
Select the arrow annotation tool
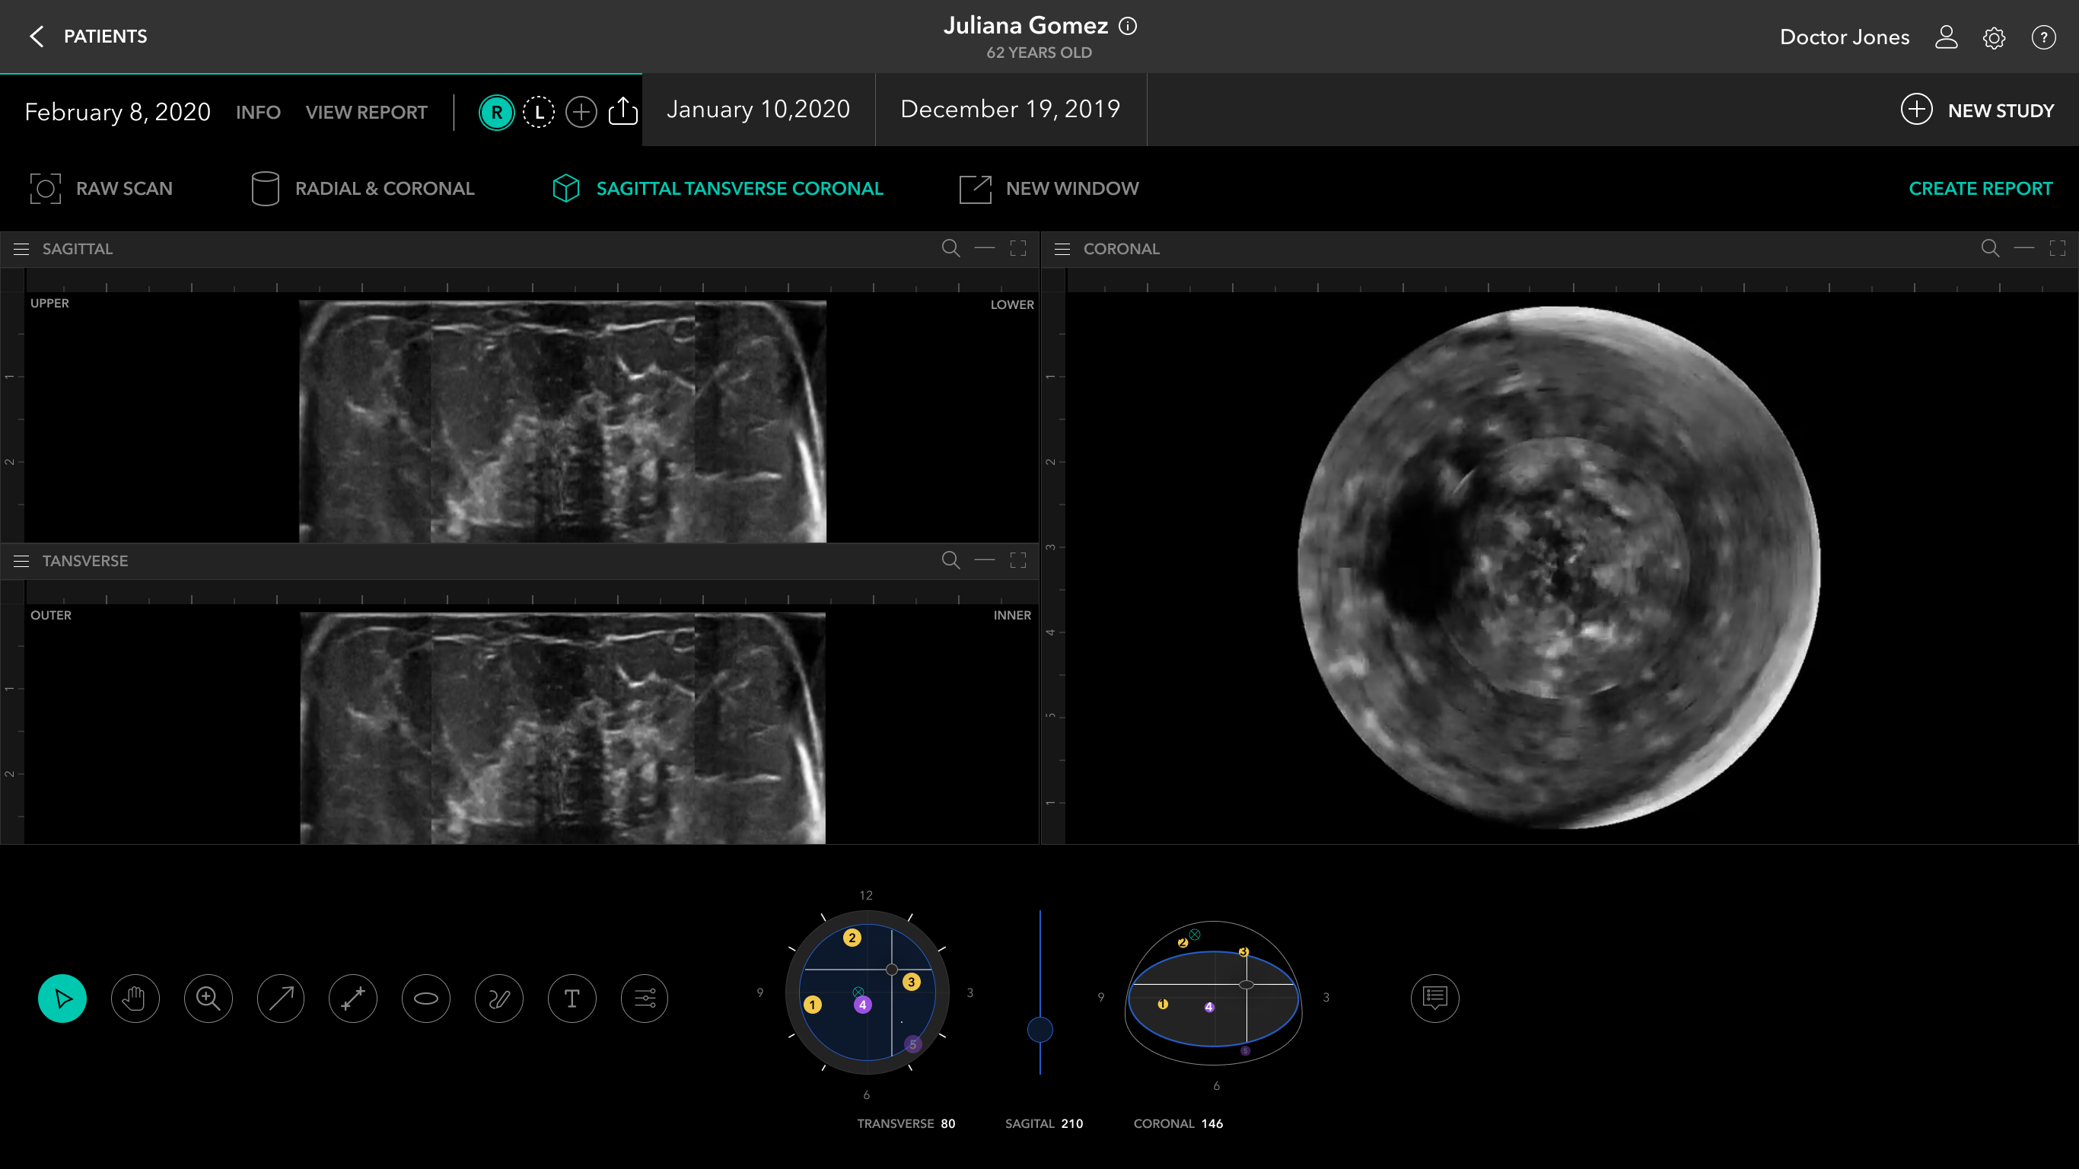[280, 999]
